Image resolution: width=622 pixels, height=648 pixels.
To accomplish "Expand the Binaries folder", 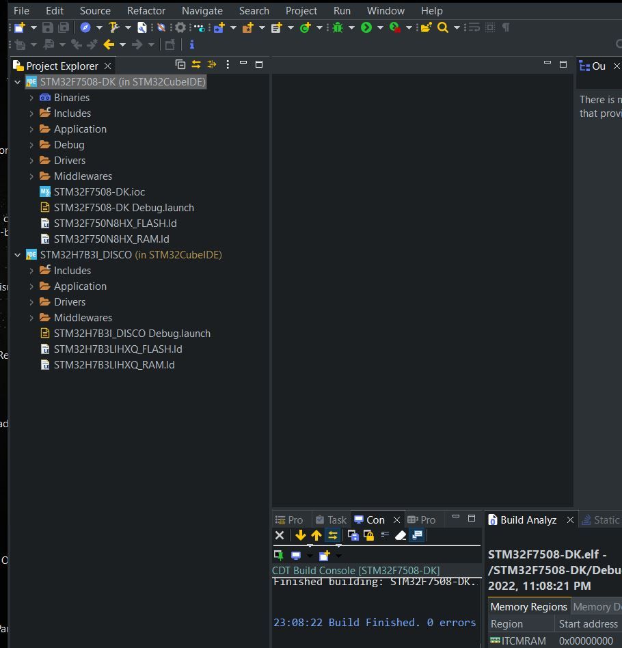I will coord(31,98).
